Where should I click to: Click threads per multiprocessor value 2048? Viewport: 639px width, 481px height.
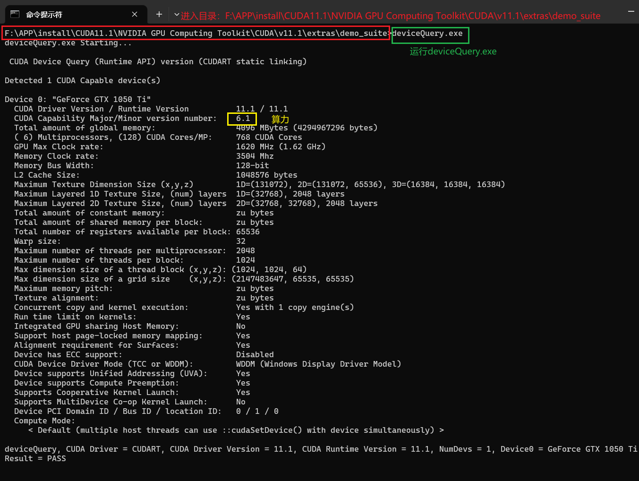246,251
